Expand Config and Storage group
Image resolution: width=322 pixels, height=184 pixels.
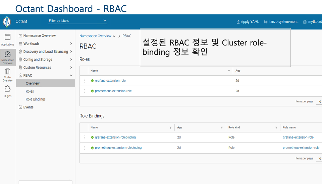[45, 60]
